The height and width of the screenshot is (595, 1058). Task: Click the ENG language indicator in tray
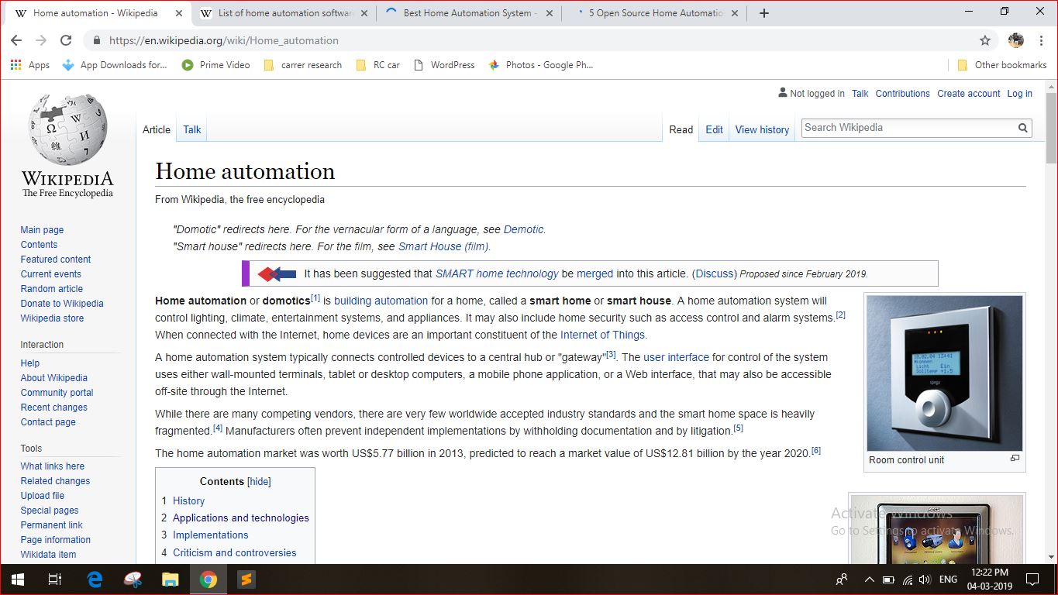pyautogui.click(x=948, y=580)
